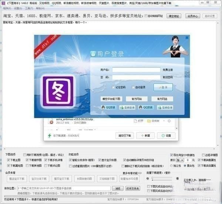Viewport: 222px width, 204px height.
Task: Click the 取回密码 link
Action: [x=168, y=77]
